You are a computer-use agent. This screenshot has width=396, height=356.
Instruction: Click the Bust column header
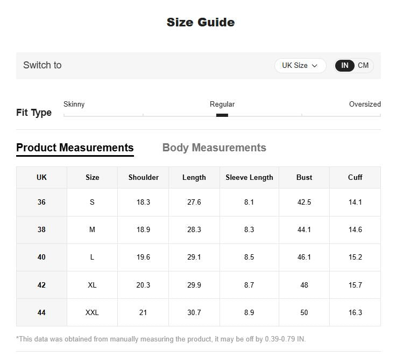click(x=304, y=178)
